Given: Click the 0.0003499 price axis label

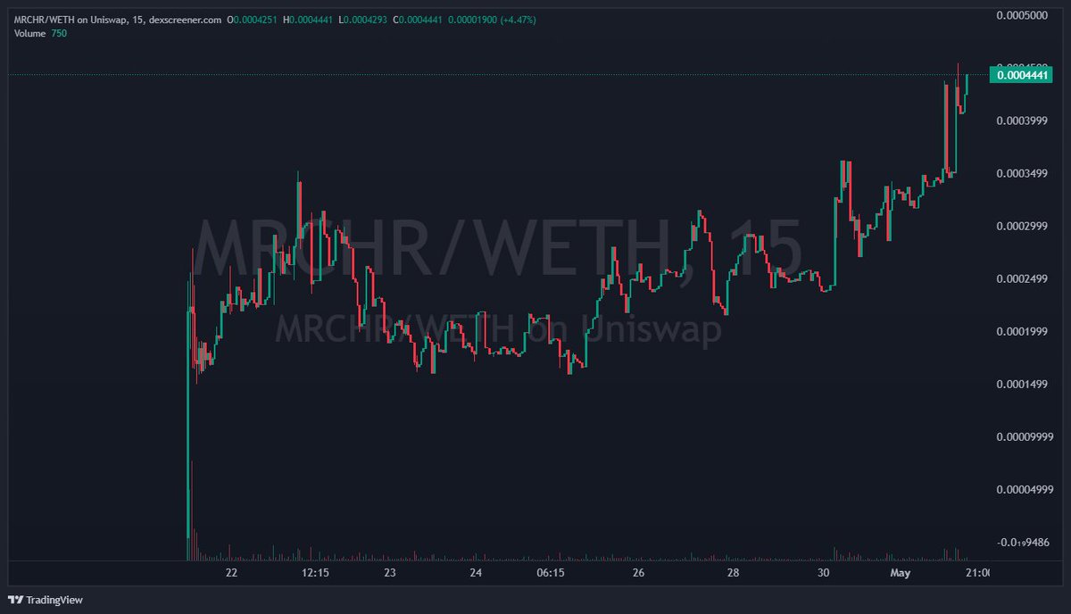Looking at the screenshot, I should 1022,173.
